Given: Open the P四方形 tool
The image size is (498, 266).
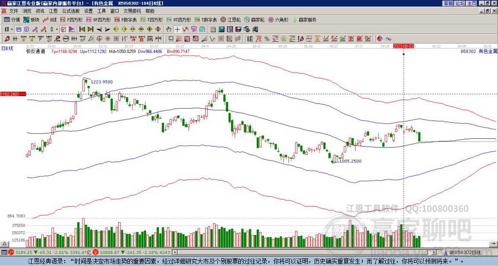Looking at the screenshot, I should coord(71,19).
